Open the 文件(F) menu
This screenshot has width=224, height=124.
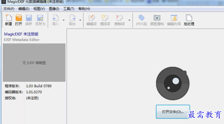[x=9, y=9]
